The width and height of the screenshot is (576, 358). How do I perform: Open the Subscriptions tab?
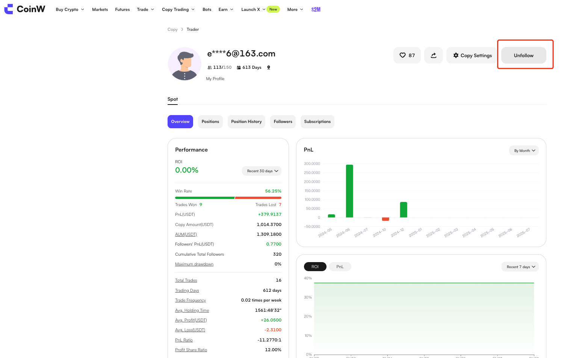pyautogui.click(x=317, y=121)
